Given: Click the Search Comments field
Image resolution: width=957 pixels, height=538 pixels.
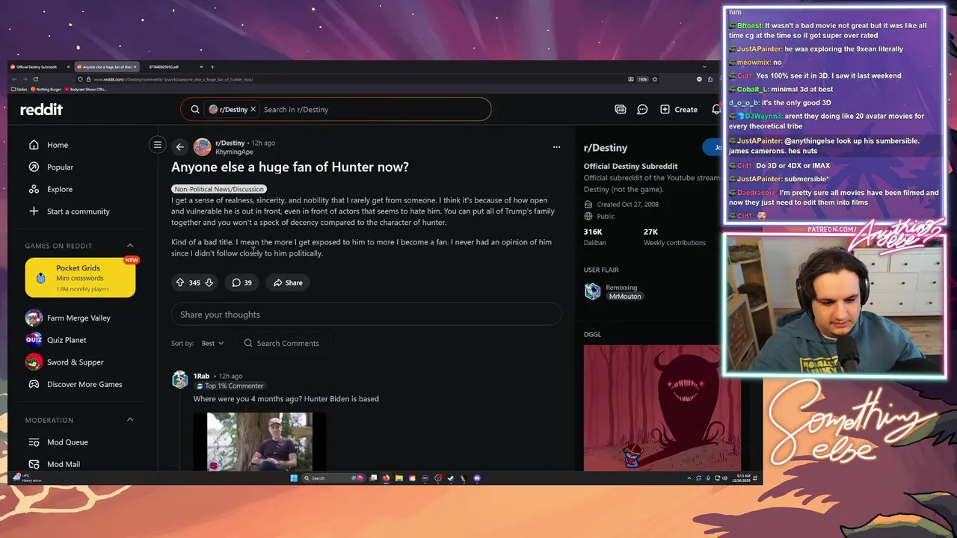Looking at the screenshot, I should tap(281, 343).
